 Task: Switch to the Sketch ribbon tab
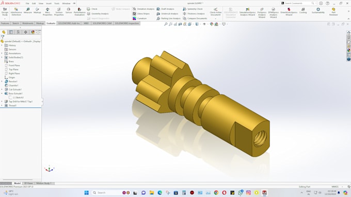tap(15, 23)
